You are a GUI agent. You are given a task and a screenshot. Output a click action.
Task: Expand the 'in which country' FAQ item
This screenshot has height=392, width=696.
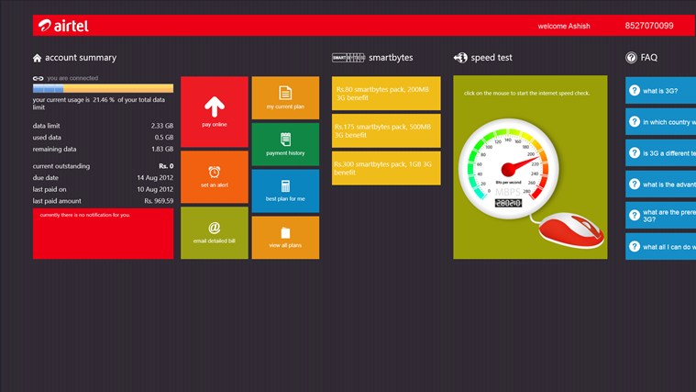tap(660, 122)
